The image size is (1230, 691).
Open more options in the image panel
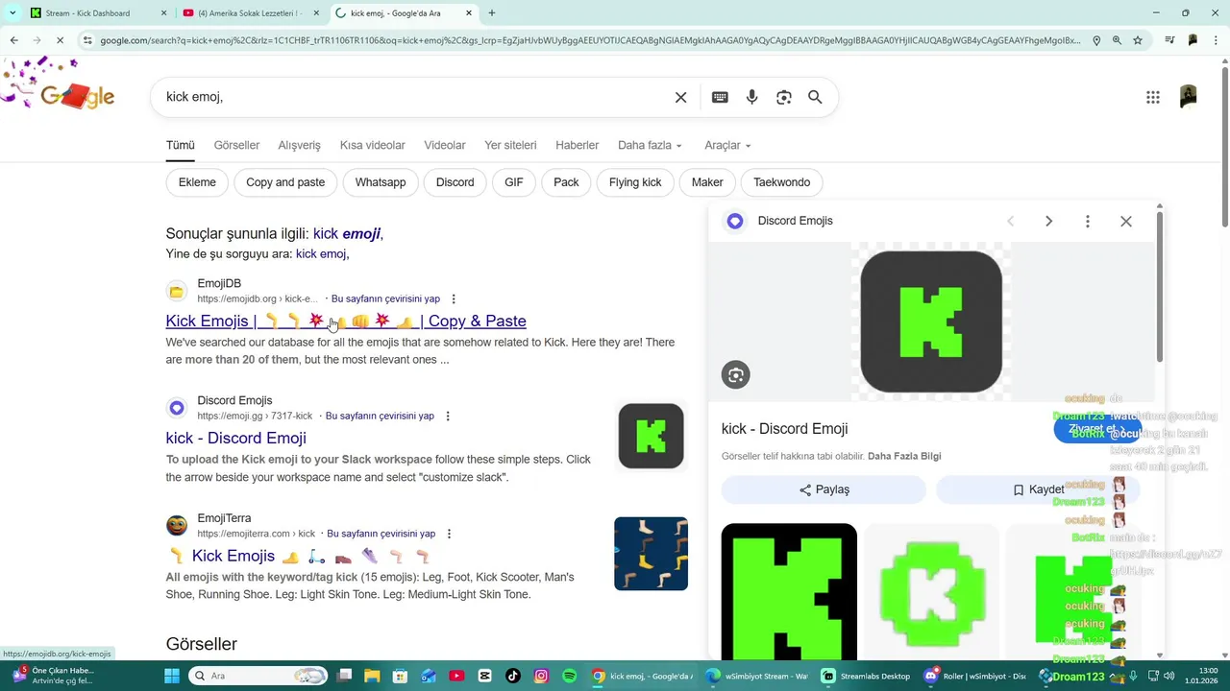[1087, 221]
